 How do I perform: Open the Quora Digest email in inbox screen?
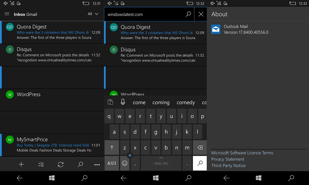tap(52, 32)
